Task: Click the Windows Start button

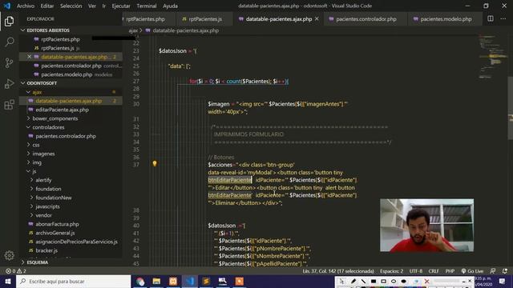Action: 8,282
